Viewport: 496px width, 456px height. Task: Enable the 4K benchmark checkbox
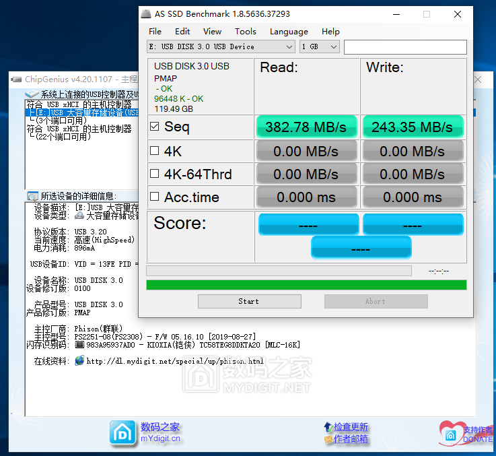(x=155, y=151)
